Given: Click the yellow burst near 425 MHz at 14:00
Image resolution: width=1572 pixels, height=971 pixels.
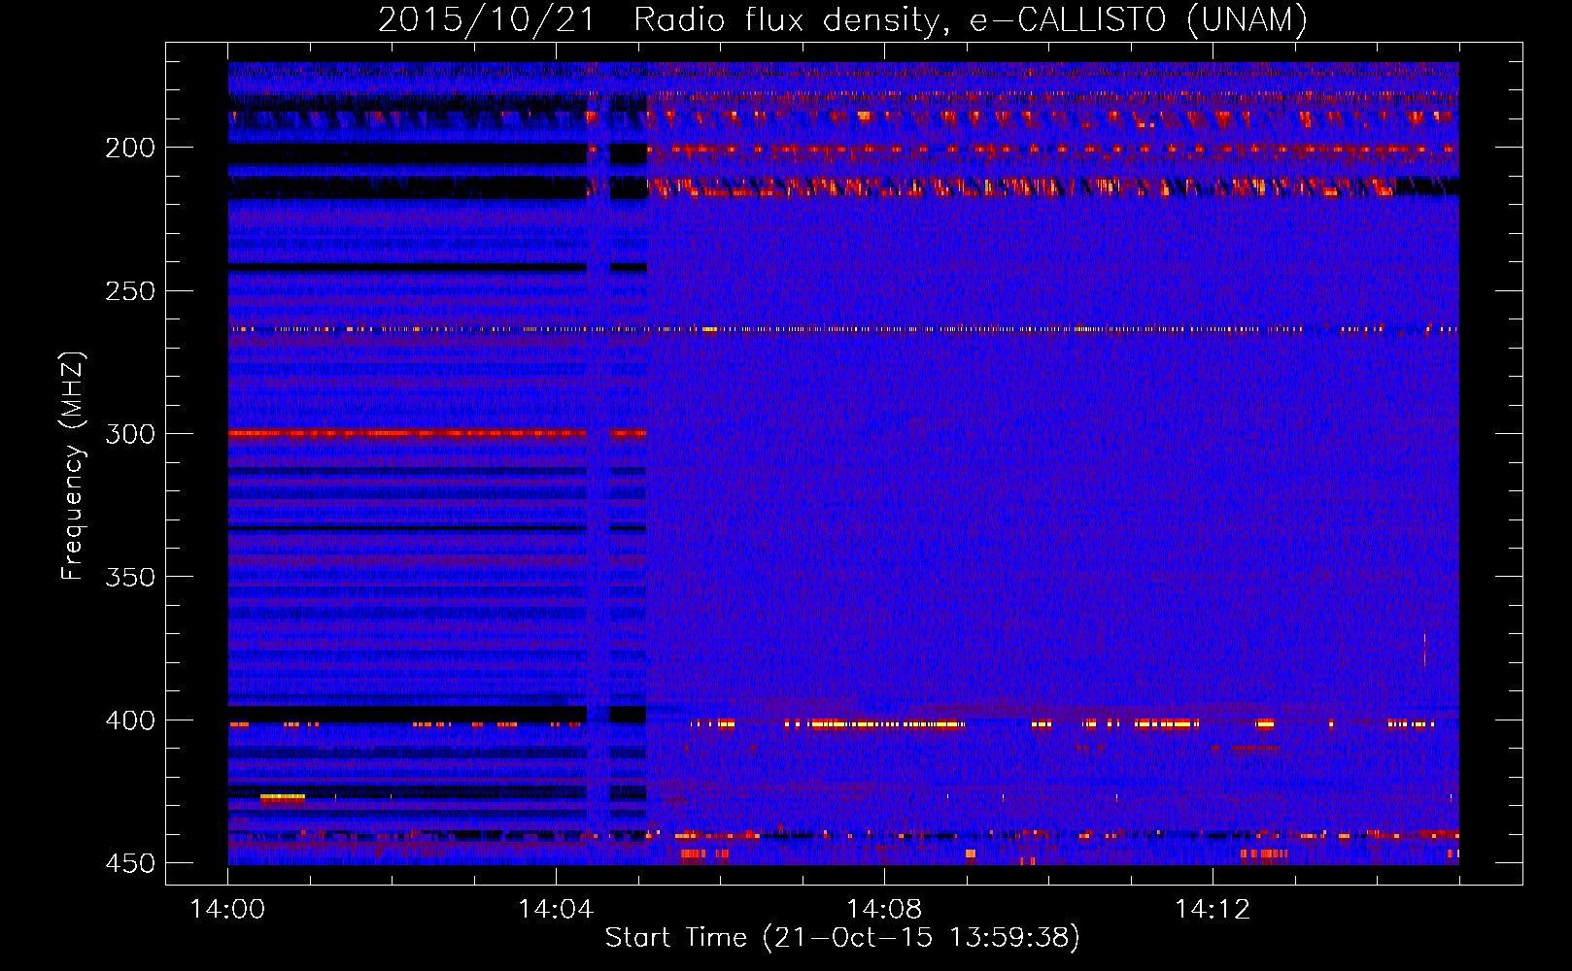Looking at the screenshot, I should pos(283,797).
